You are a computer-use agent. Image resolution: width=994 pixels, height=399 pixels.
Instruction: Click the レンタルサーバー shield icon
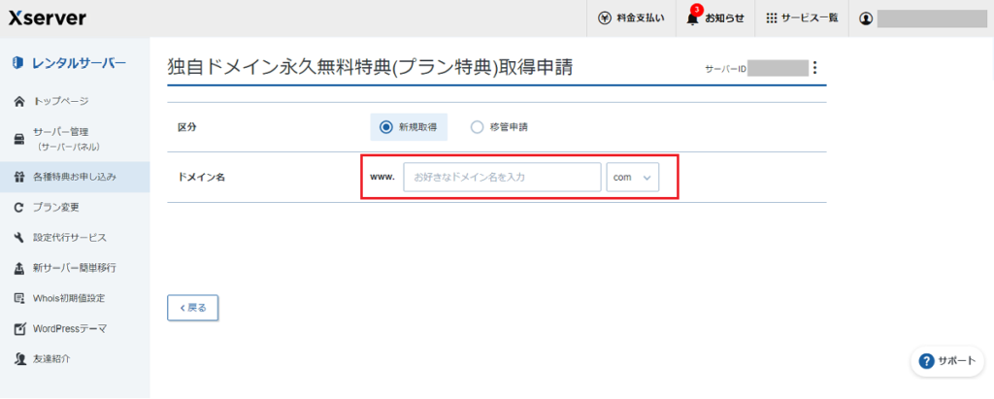tap(18, 62)
